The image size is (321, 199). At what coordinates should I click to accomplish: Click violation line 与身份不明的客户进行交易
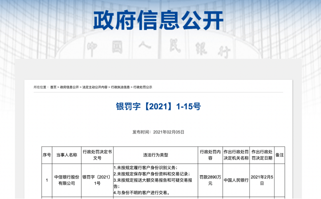(142, 193)
